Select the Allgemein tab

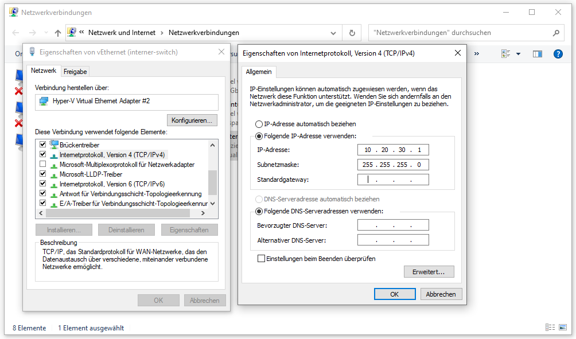point(259,72)
